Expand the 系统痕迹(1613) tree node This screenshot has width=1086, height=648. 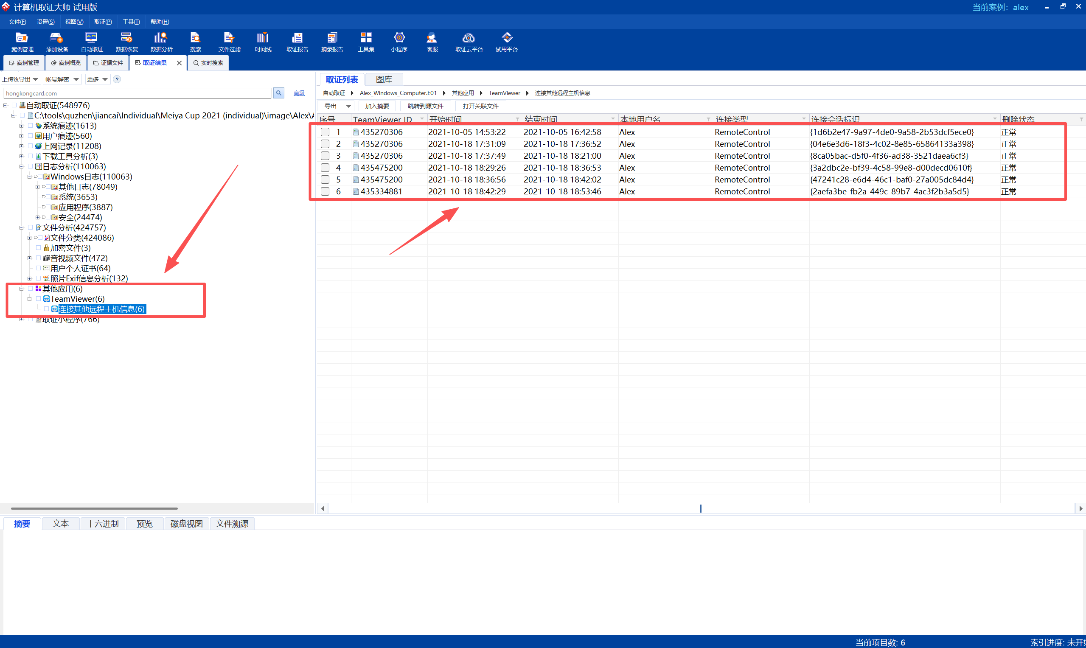coord(21,126)
